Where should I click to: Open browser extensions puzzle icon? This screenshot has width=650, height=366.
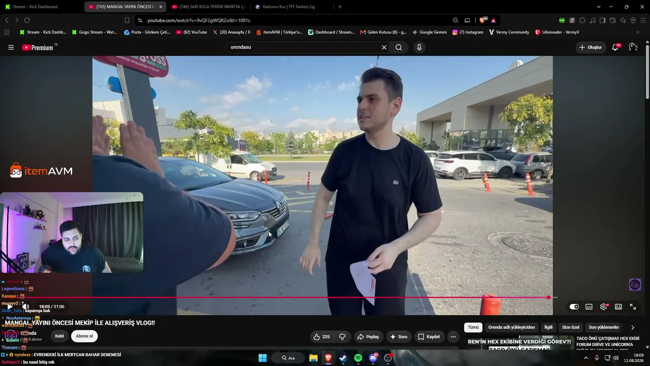(x=582, y=20)
